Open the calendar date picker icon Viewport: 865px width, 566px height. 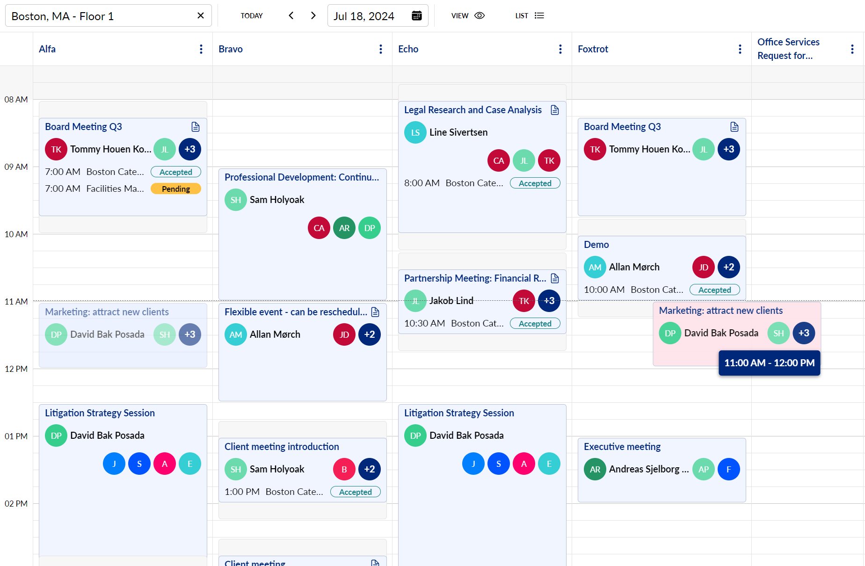tap(416, 16)
